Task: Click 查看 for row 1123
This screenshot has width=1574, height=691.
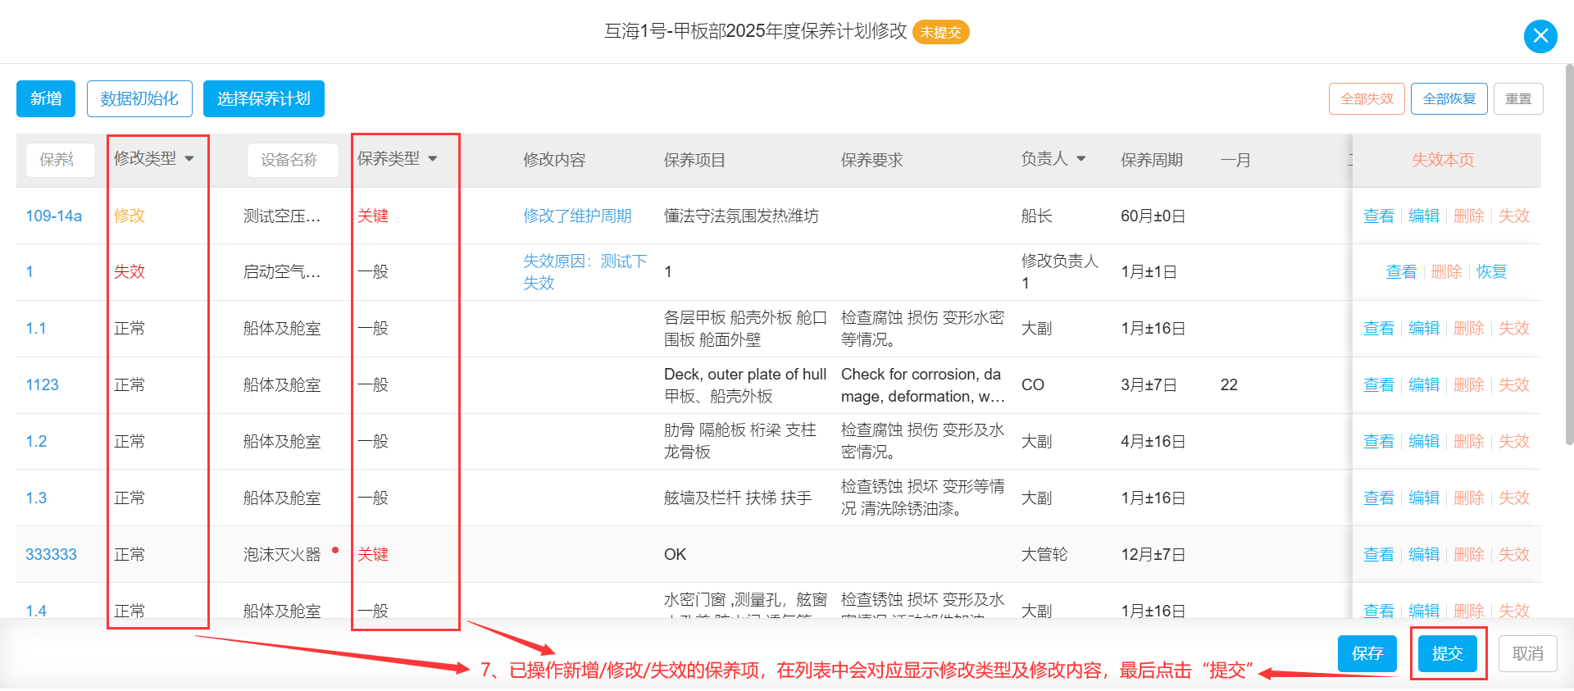Action: pos(1379,384)
